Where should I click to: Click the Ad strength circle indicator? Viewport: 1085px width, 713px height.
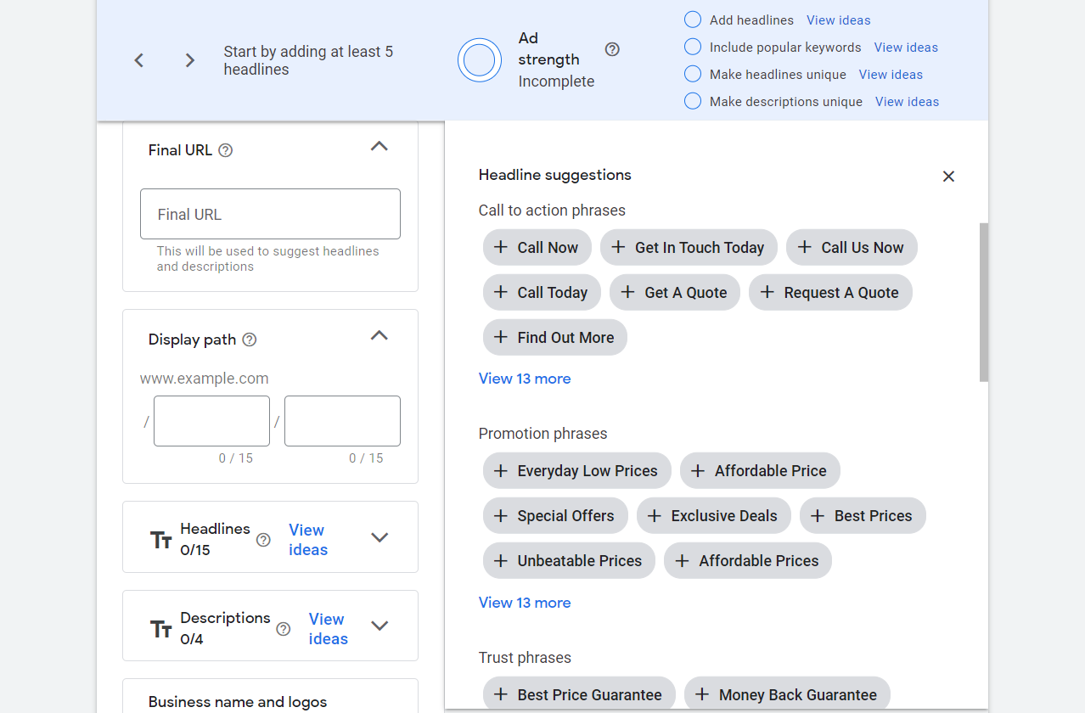tap(479, 59)
